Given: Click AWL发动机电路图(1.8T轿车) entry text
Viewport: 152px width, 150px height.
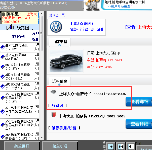Looking at the screenshot, I should pyautogui.click(x=18, y=86).
